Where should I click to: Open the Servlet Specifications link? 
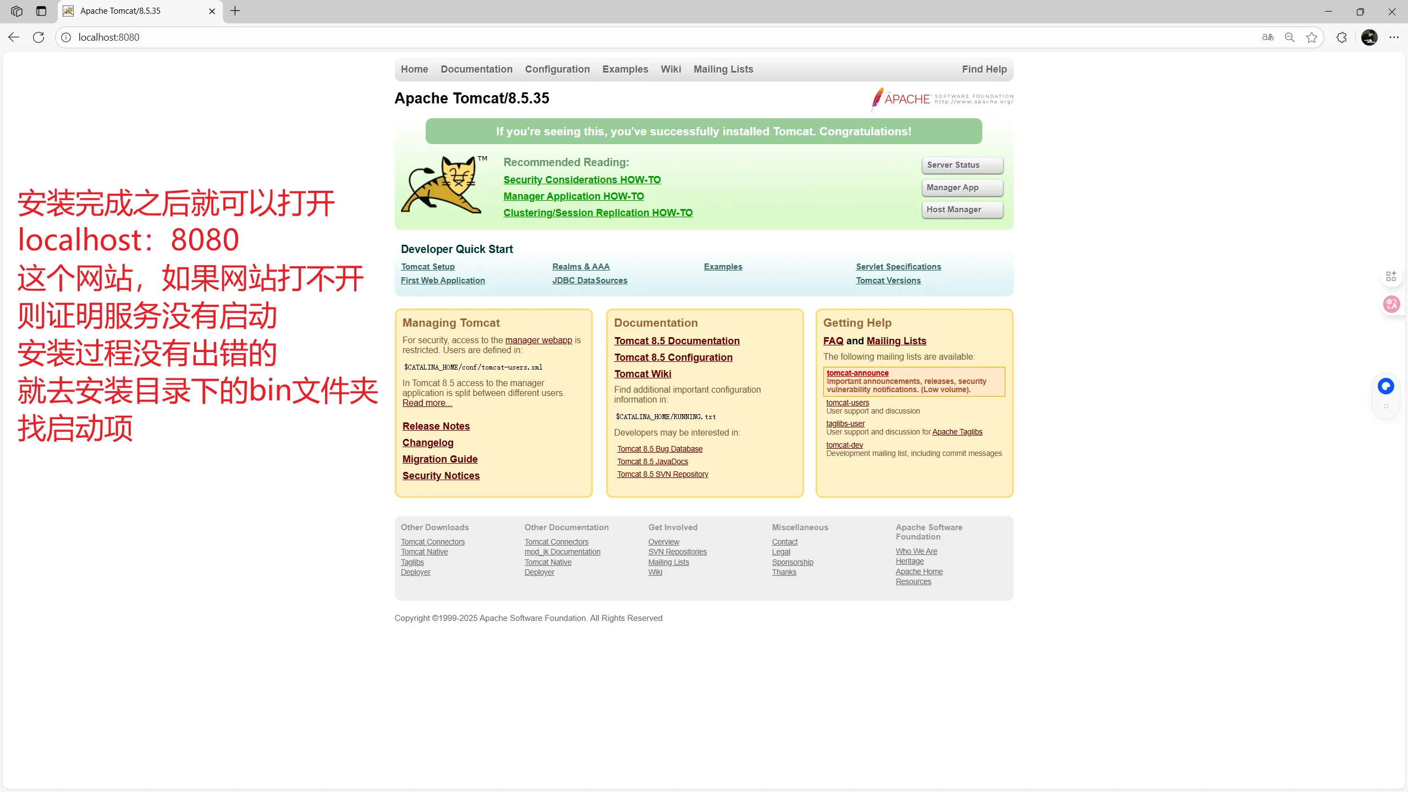(898, 267)
